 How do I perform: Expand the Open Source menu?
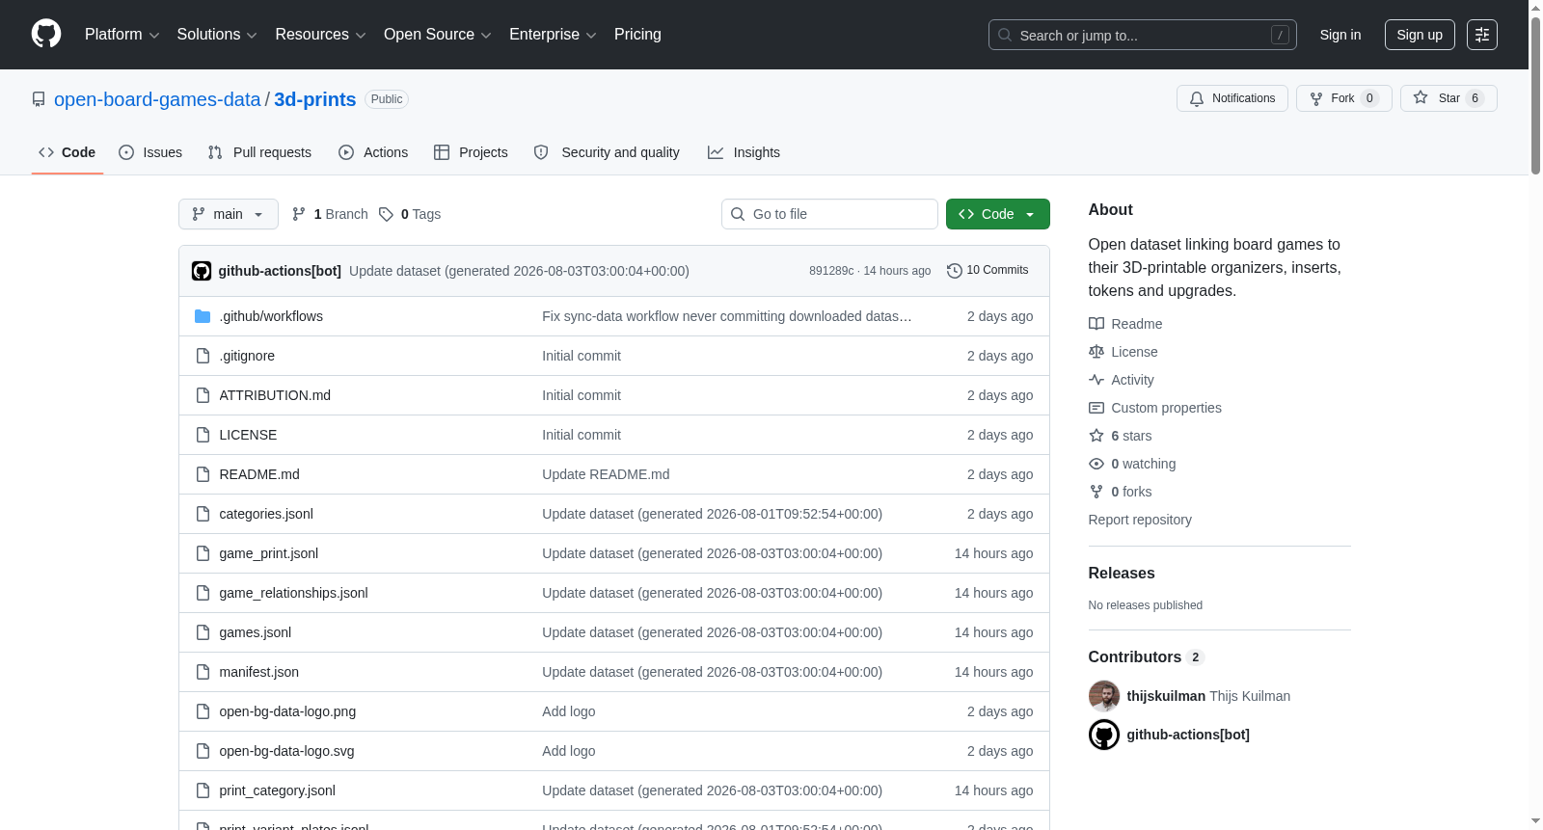438,35
